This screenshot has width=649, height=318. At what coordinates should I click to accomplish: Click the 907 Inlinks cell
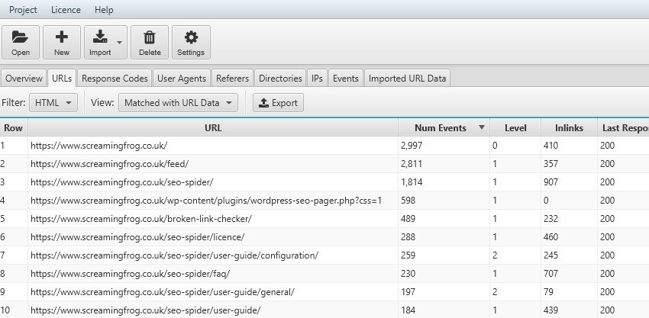pos(569,182)
